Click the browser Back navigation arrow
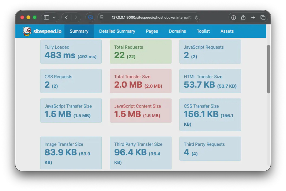Screen dimensions: 286x191 click(66, 17)
